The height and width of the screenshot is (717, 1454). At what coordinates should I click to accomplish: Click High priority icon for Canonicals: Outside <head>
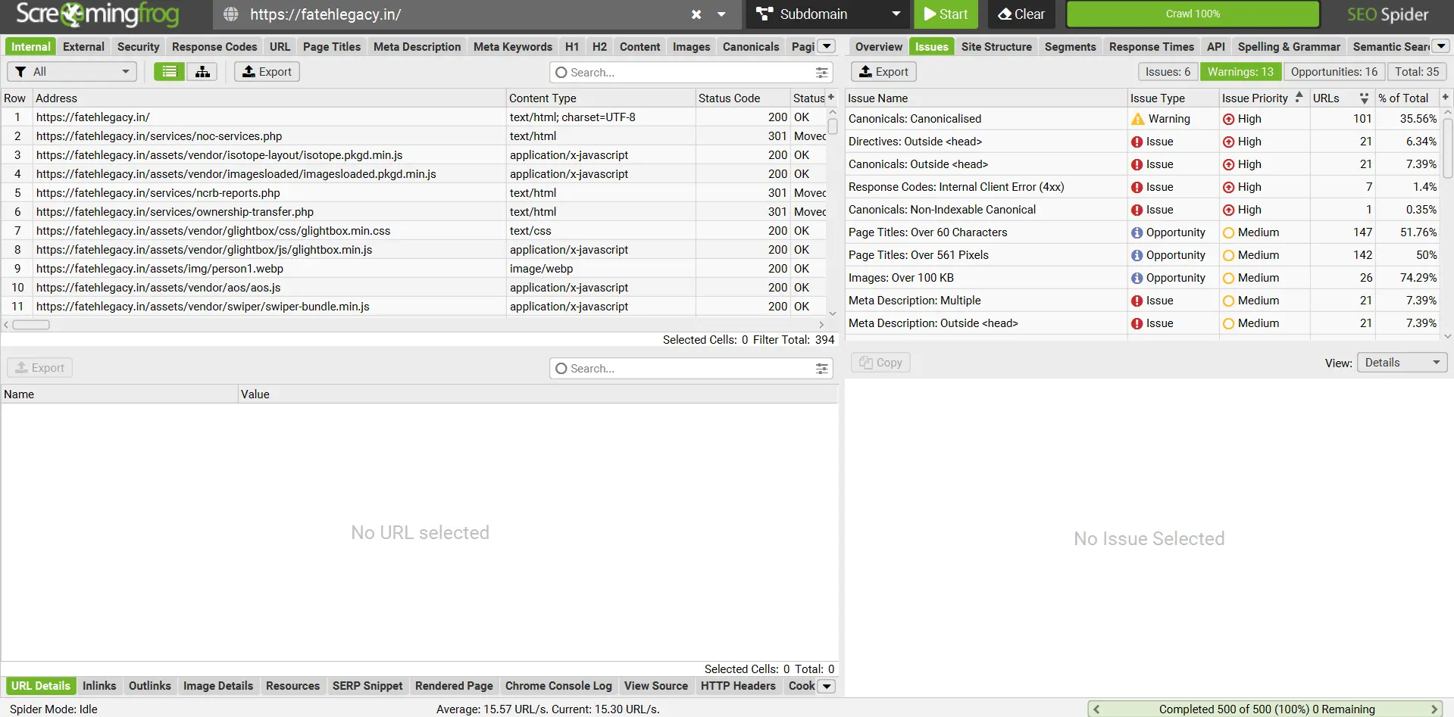(1229, 164)
